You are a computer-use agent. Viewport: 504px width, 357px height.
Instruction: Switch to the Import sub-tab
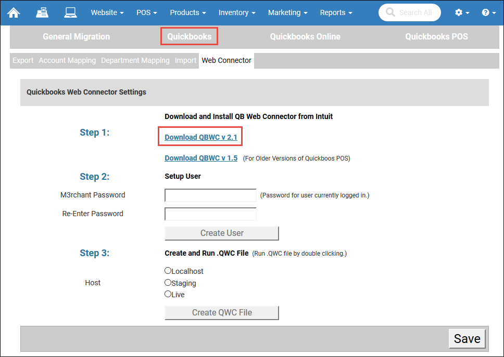coord(185,60)
